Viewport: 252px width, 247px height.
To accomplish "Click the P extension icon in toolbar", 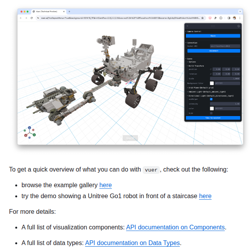I will point(215,18).
